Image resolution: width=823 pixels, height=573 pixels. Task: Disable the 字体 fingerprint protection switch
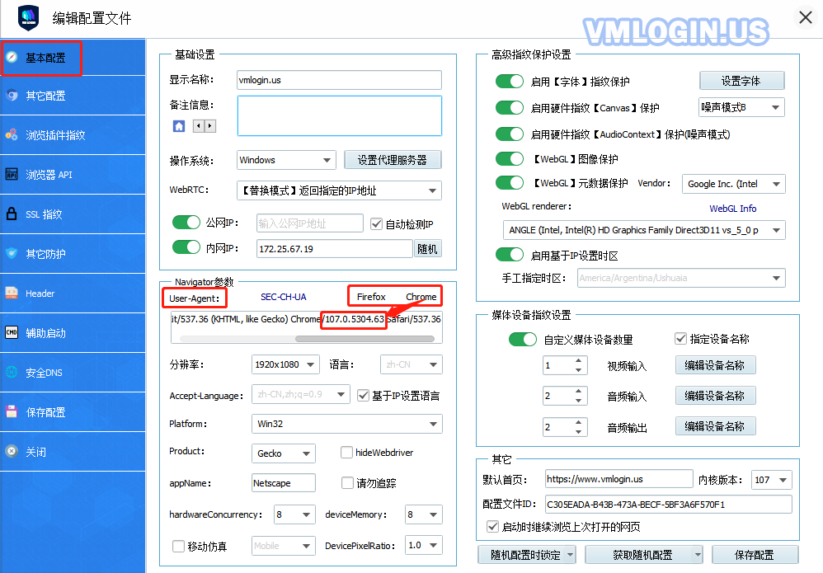click(x=510, y=82)
